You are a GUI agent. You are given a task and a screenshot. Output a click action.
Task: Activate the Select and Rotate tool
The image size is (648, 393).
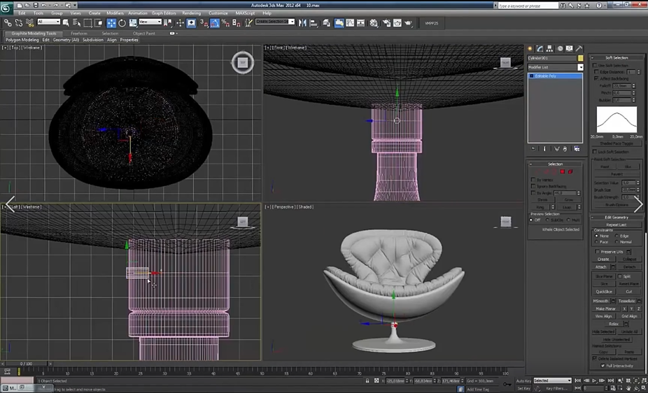coord(122,23)
